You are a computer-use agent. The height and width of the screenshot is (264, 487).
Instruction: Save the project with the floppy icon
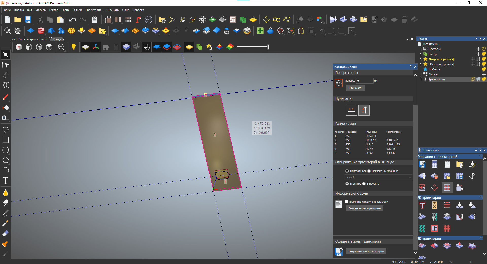(28, 20)
